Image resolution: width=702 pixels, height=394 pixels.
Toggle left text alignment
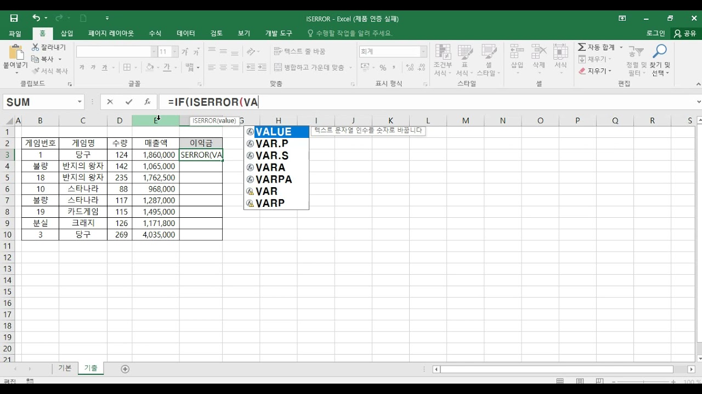(x=212, y=67)
